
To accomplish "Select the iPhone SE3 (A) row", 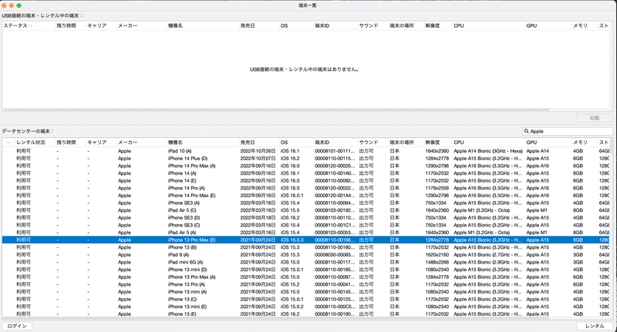I will [x=305, y=203].
